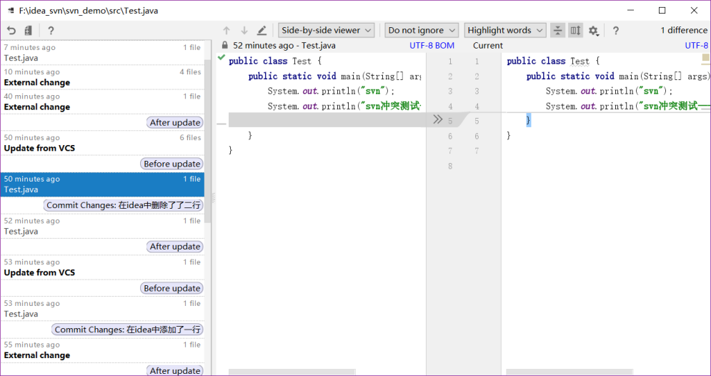Click the right pane horizontal scrollbar
This screenshot has width=711, height=376.
pyautogui.click(x=569, y=372)
